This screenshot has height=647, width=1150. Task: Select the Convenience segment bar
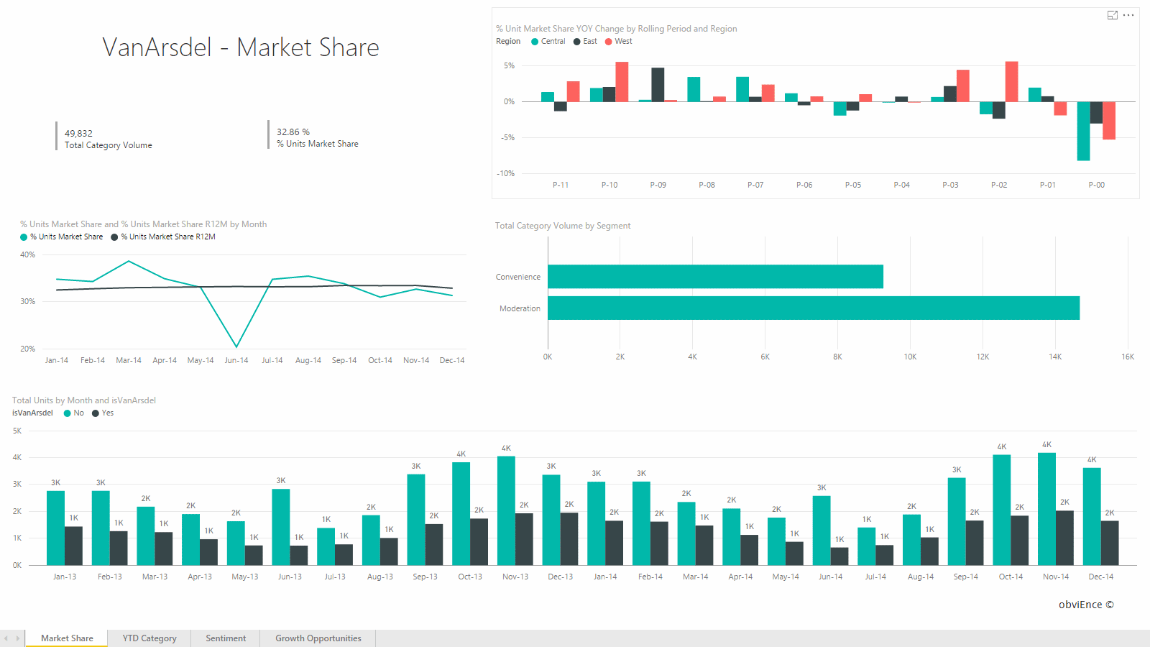[715, 277]
